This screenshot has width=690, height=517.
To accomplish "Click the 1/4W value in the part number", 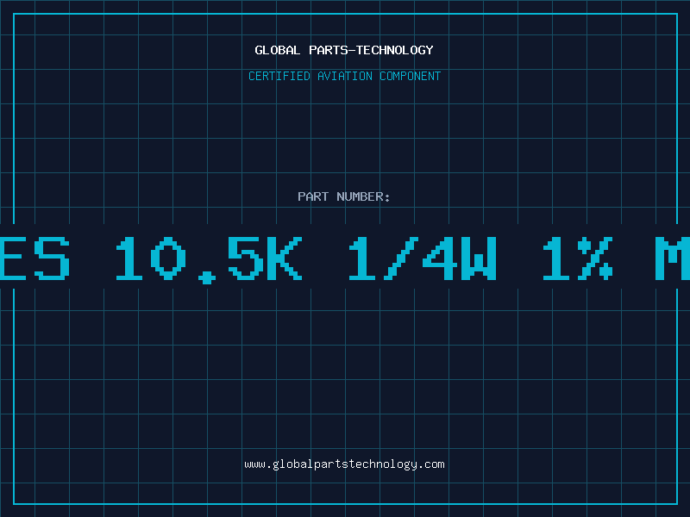I will [423, 258].
